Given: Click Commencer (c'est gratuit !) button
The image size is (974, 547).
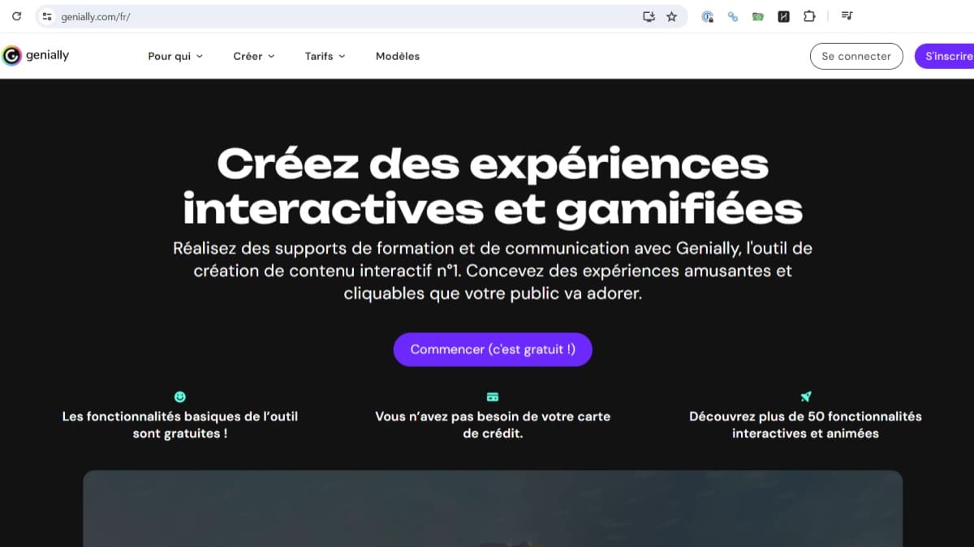Looking at the screenshot, I should pyautogui.click(x=493, y=349).
